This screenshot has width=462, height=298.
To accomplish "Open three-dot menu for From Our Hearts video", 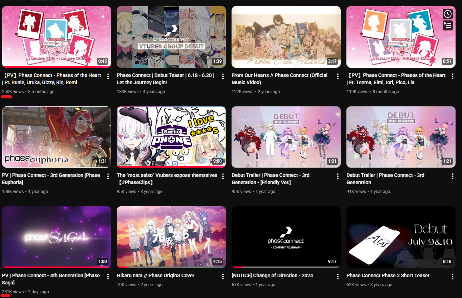I will 338,76.
